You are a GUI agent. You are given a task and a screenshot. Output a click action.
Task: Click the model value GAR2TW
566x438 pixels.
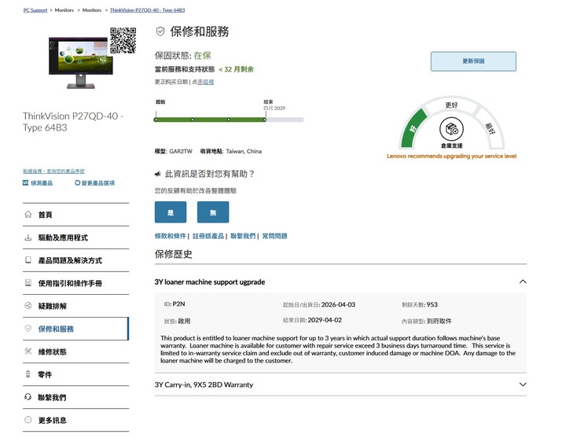[181, 151]
